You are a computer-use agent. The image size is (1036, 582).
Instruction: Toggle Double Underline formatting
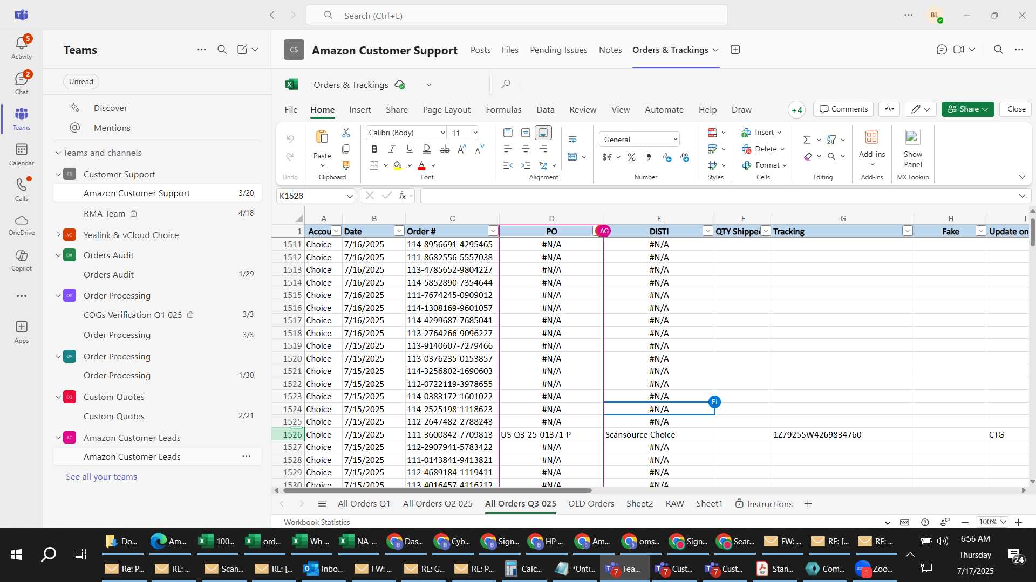427,149
